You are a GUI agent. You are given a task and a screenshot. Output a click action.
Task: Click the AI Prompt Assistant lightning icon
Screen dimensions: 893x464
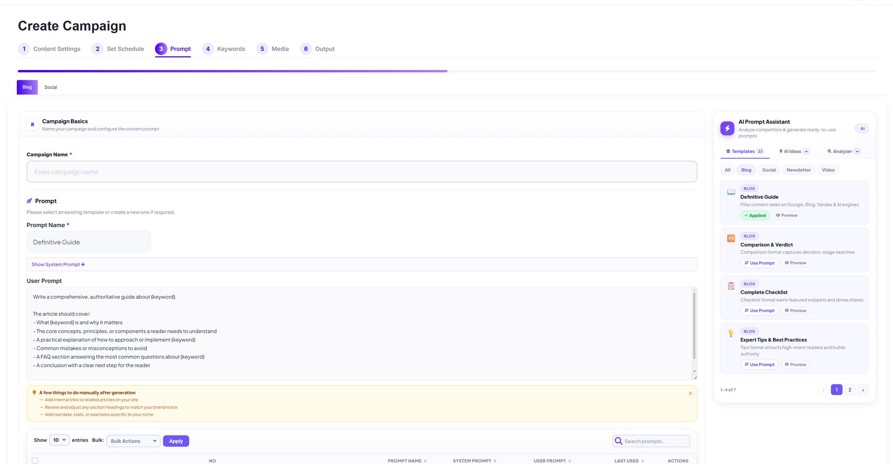click(727, 128)
